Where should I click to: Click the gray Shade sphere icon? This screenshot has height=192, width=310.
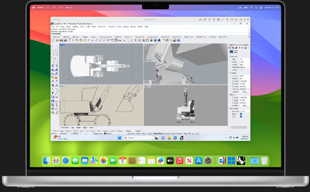(x=151, y=40)
